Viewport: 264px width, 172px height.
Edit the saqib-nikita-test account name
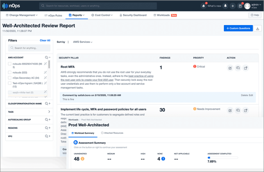(x=45, y=92)
